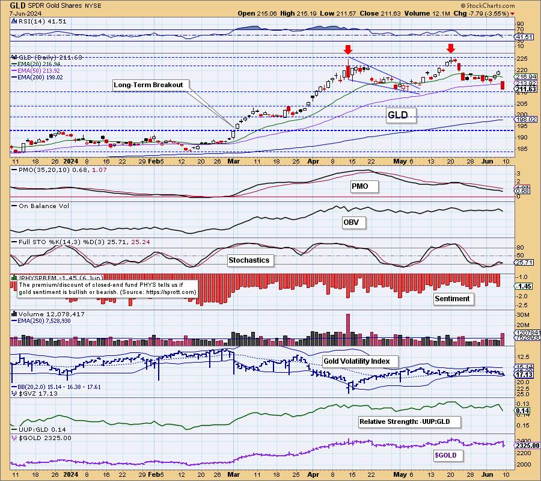Image resolution: width=541 pixels, height=481 pixels.
Task: Click the UUP:GLD 0.14 legend text
Action: tap(42, 429)
